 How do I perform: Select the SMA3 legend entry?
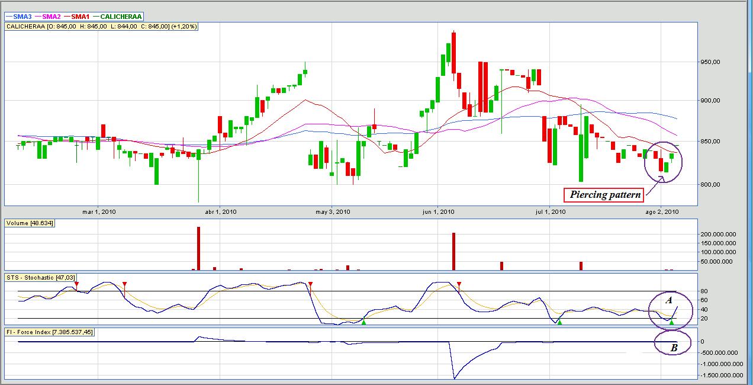click(18, 17)
